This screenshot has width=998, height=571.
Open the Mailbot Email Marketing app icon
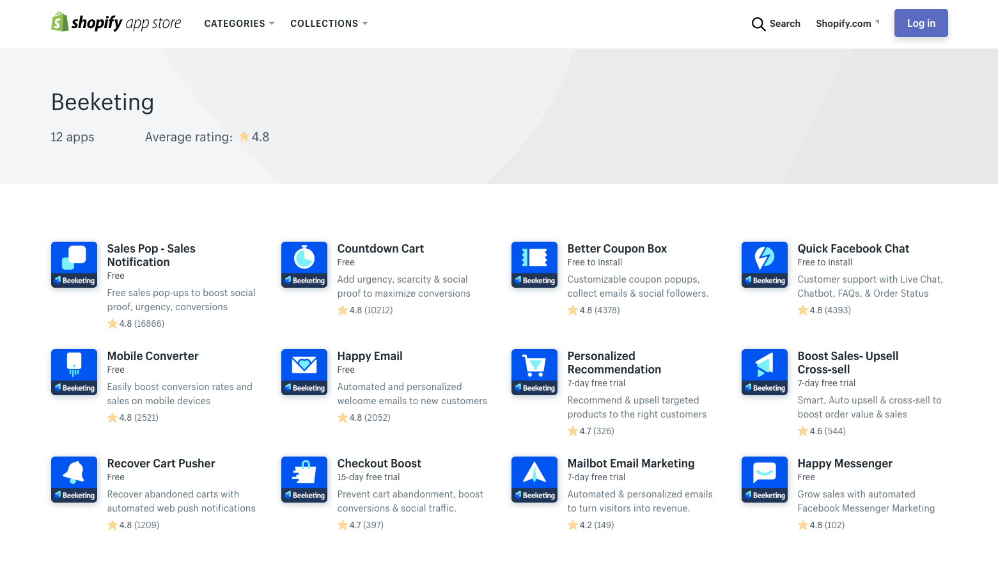pos(534,480)
